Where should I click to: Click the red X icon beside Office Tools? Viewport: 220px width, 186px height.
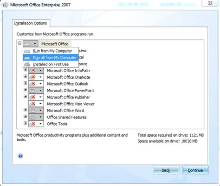point(33,124)
